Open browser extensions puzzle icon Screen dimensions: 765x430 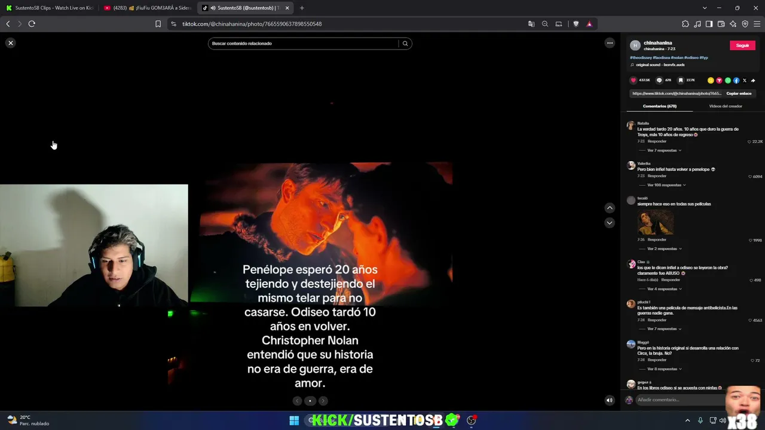pyautogui.click(x=686, y=24)
